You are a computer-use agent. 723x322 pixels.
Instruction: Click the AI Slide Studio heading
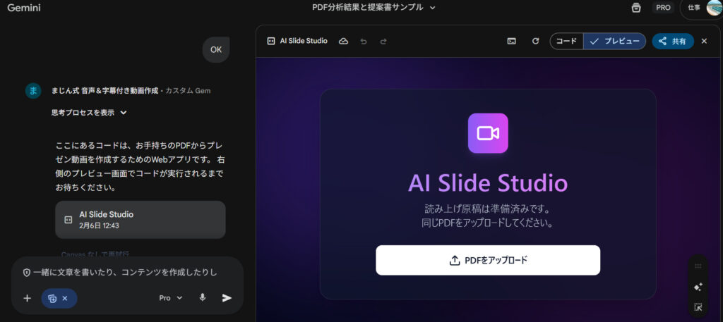(x=488, y=183)
